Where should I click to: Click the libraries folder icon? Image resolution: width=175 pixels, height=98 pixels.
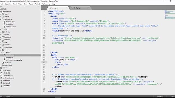click(x=3, y=40)
